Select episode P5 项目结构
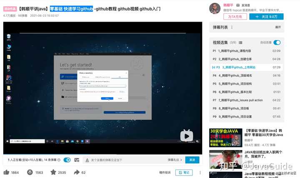 [246, 84]
